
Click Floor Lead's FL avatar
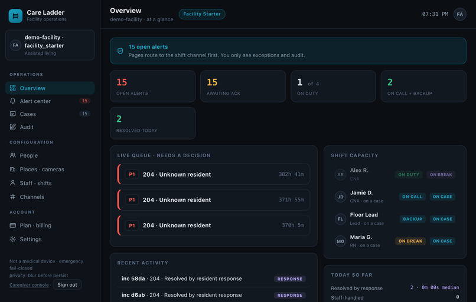tap(341, 219)
